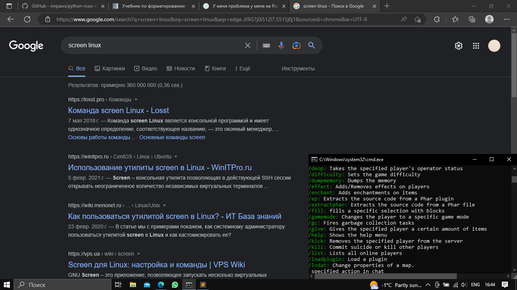Open Команда screen Linux - Losst result
The image size is (517, 290).
(x=119, y=110)
